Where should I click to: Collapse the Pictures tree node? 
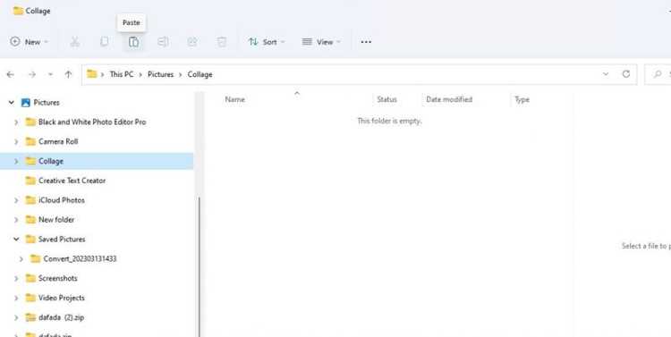pos(12,103)
